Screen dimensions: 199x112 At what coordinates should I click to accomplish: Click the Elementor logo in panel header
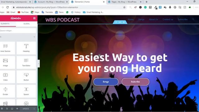[16, 18]
